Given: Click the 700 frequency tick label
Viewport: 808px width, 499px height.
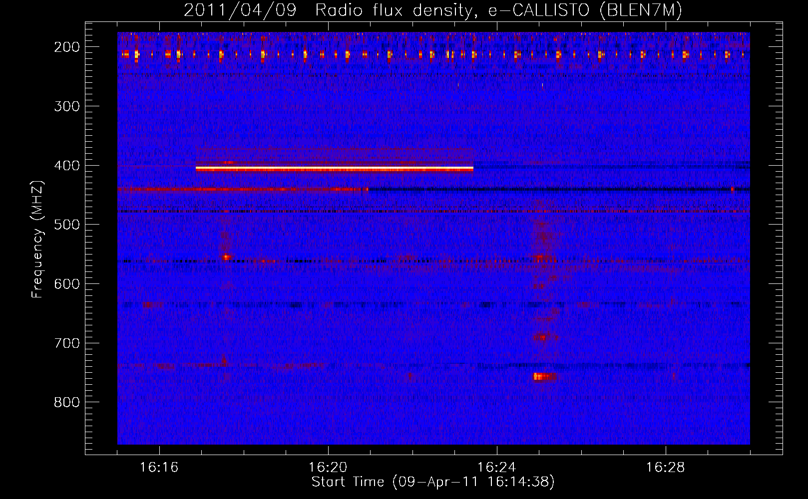Looking at the screenshot, I should click(x=66, y=343).
